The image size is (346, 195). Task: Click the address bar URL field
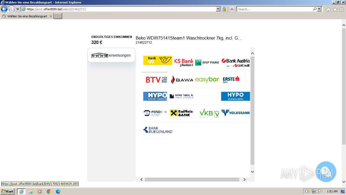tap(118, 9)
